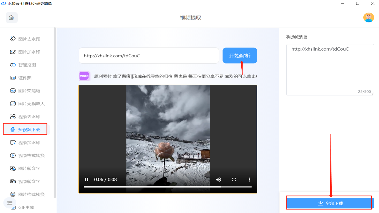
Task: Click the URL input containing xhslink
Action: pyautogui.click(x=149, y=56)
